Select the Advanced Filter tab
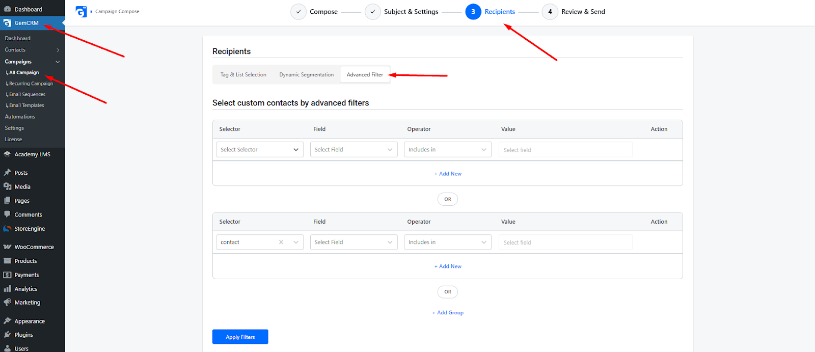 365,74
